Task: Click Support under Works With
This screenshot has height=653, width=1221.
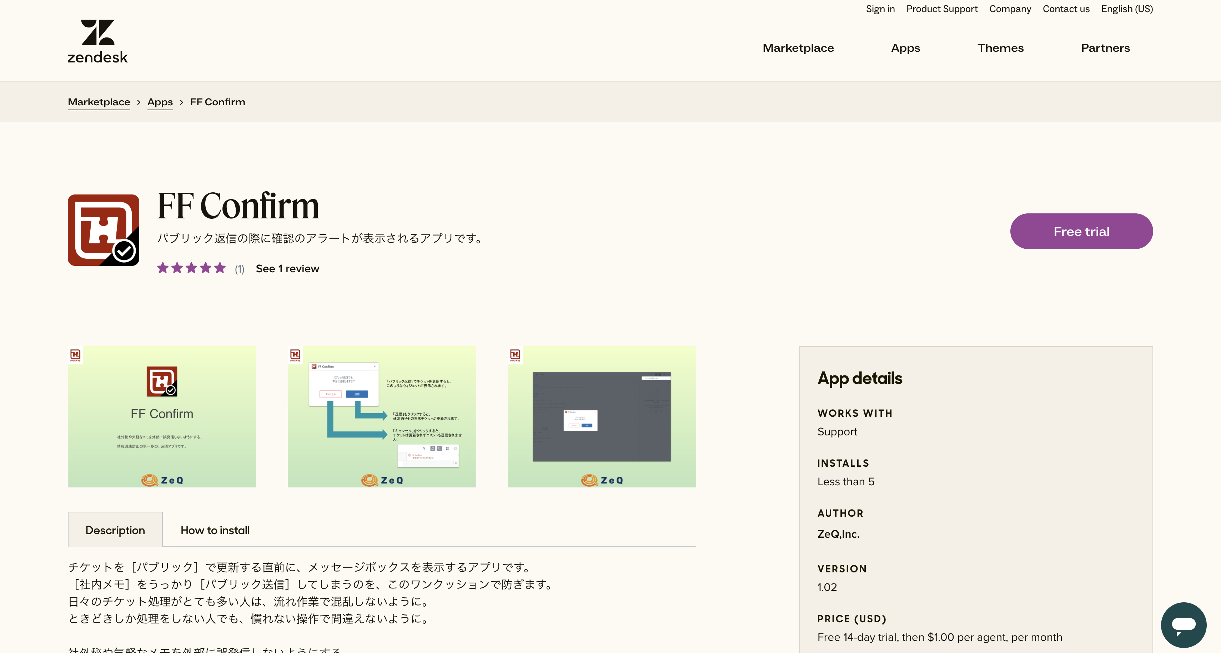Action: [837, 432]
